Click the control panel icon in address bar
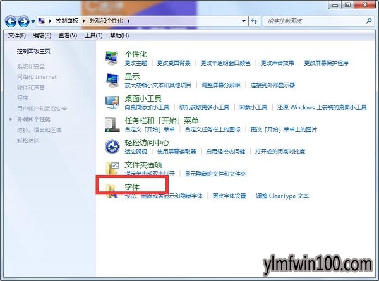 [x=42, y=21]
